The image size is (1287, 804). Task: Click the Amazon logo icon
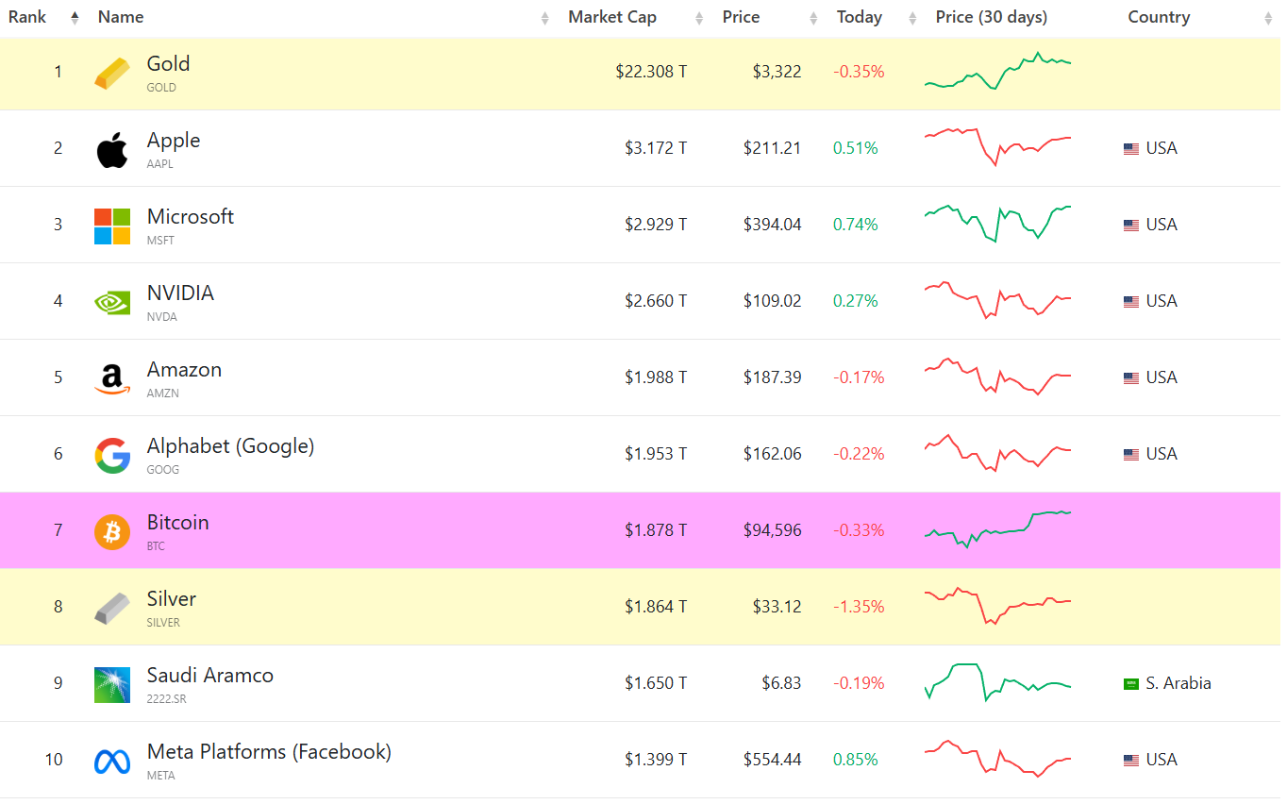[x=111, y=377]
